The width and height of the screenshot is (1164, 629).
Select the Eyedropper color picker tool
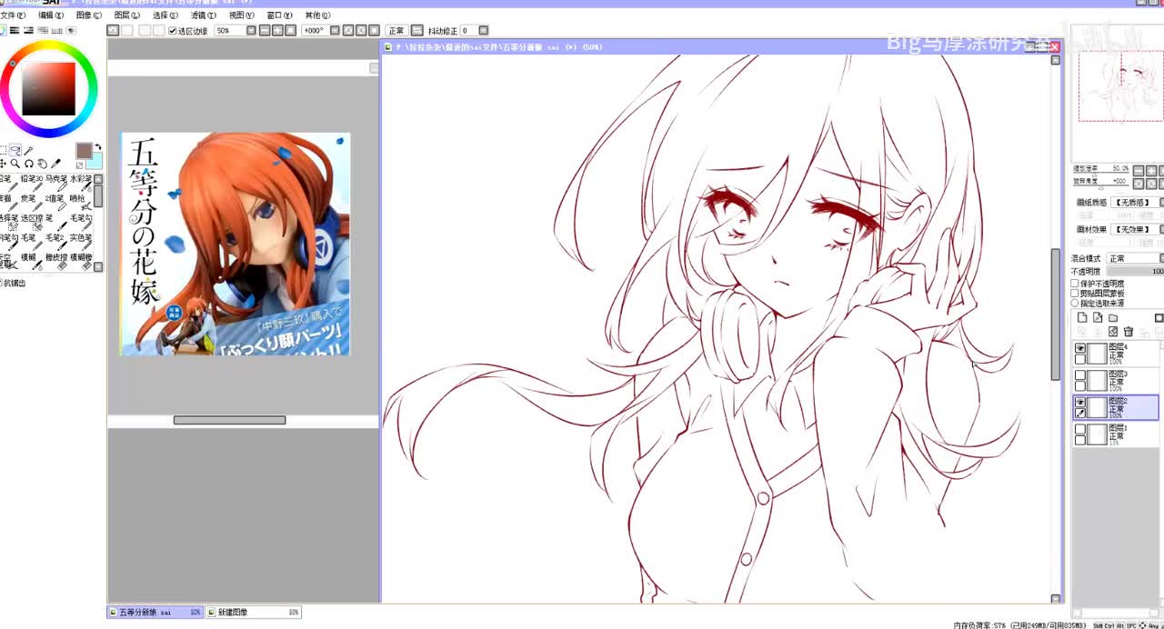point(55,164)
